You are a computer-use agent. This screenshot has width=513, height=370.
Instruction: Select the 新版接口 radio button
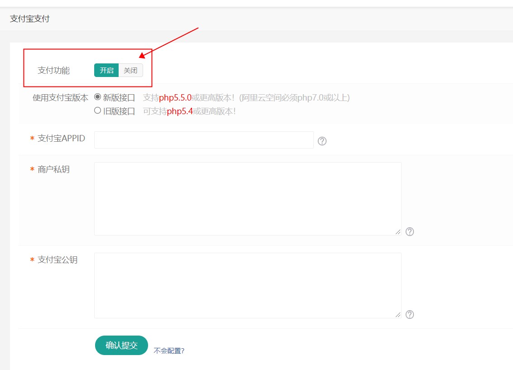(97, 97)
